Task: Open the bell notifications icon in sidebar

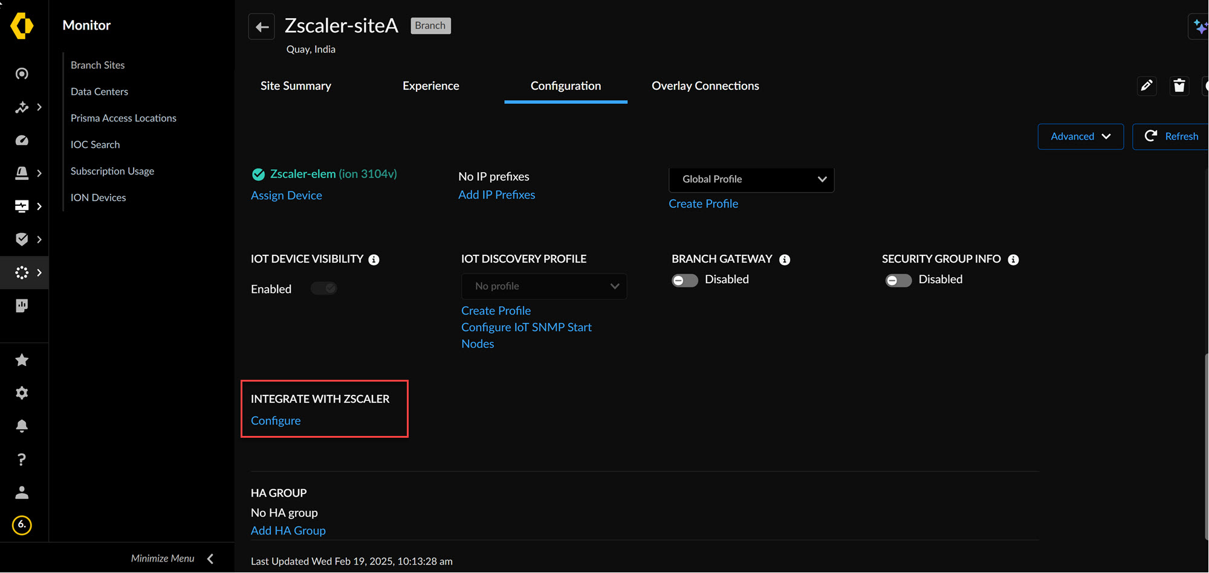Action: click(x=22, y=426)
